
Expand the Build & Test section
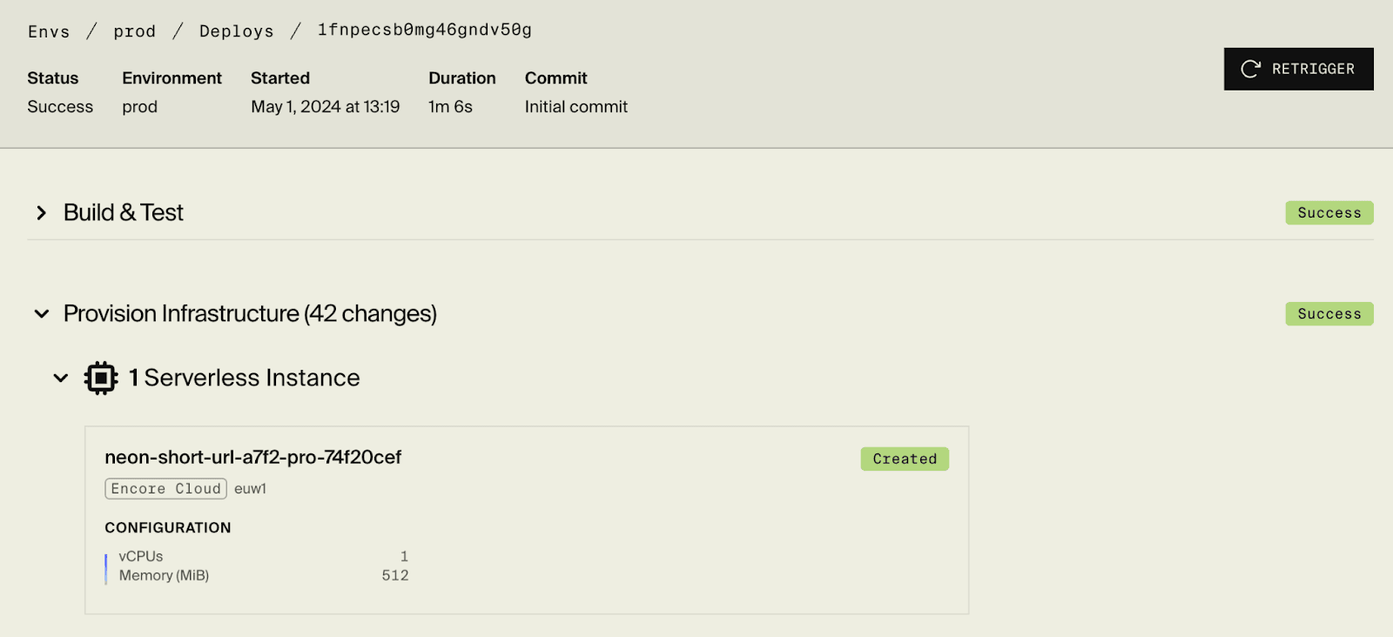122,212
